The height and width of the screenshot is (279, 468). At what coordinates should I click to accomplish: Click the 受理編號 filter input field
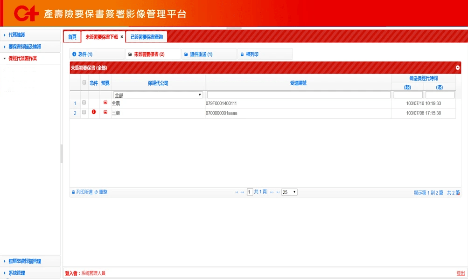click(x=299, y=95)
